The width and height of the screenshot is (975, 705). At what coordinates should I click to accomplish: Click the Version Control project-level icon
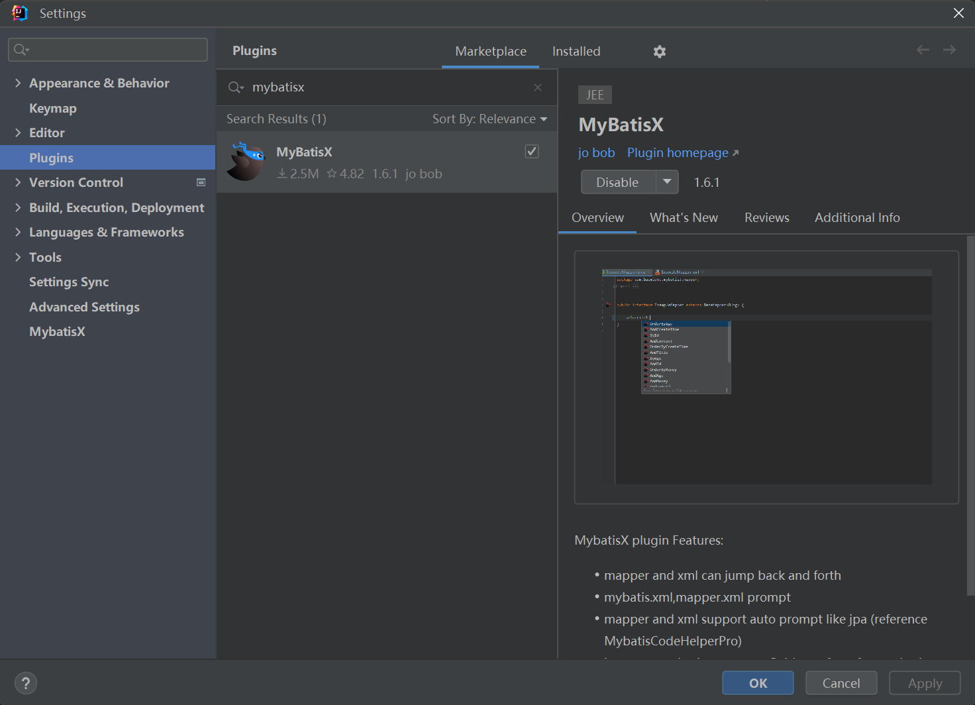[201, 182]
